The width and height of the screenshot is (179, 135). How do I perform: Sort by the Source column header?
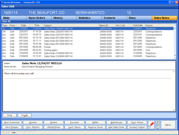(159, 25)
